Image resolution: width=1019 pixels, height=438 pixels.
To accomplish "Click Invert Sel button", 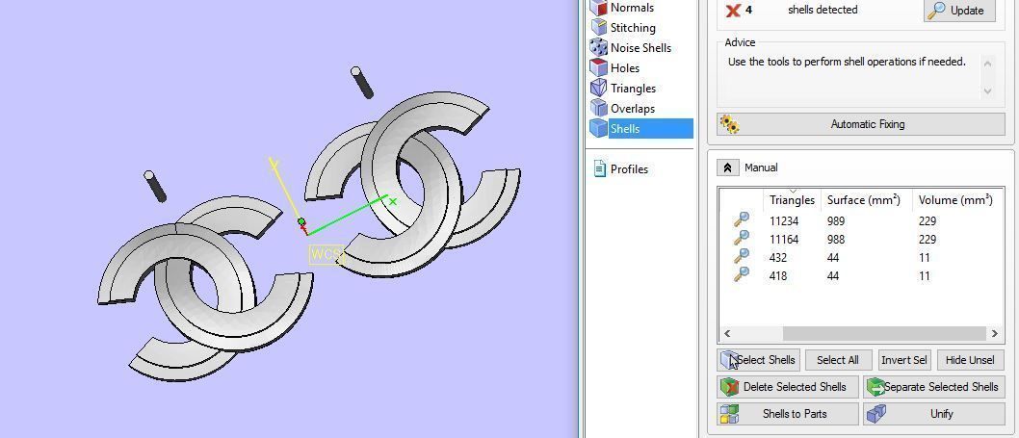I will click(x=904, y=360).
